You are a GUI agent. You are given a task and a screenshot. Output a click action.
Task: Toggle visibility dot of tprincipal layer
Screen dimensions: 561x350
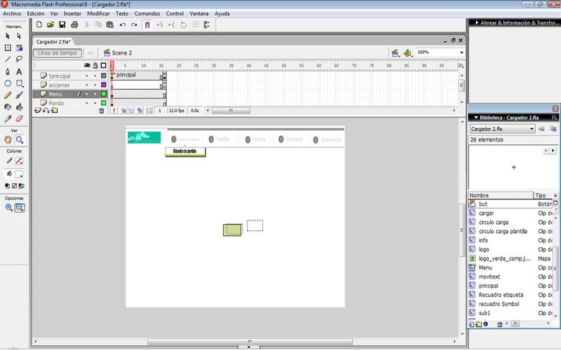coord(87,76)
